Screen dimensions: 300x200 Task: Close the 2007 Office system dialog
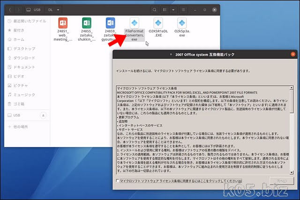coord(292,54)
